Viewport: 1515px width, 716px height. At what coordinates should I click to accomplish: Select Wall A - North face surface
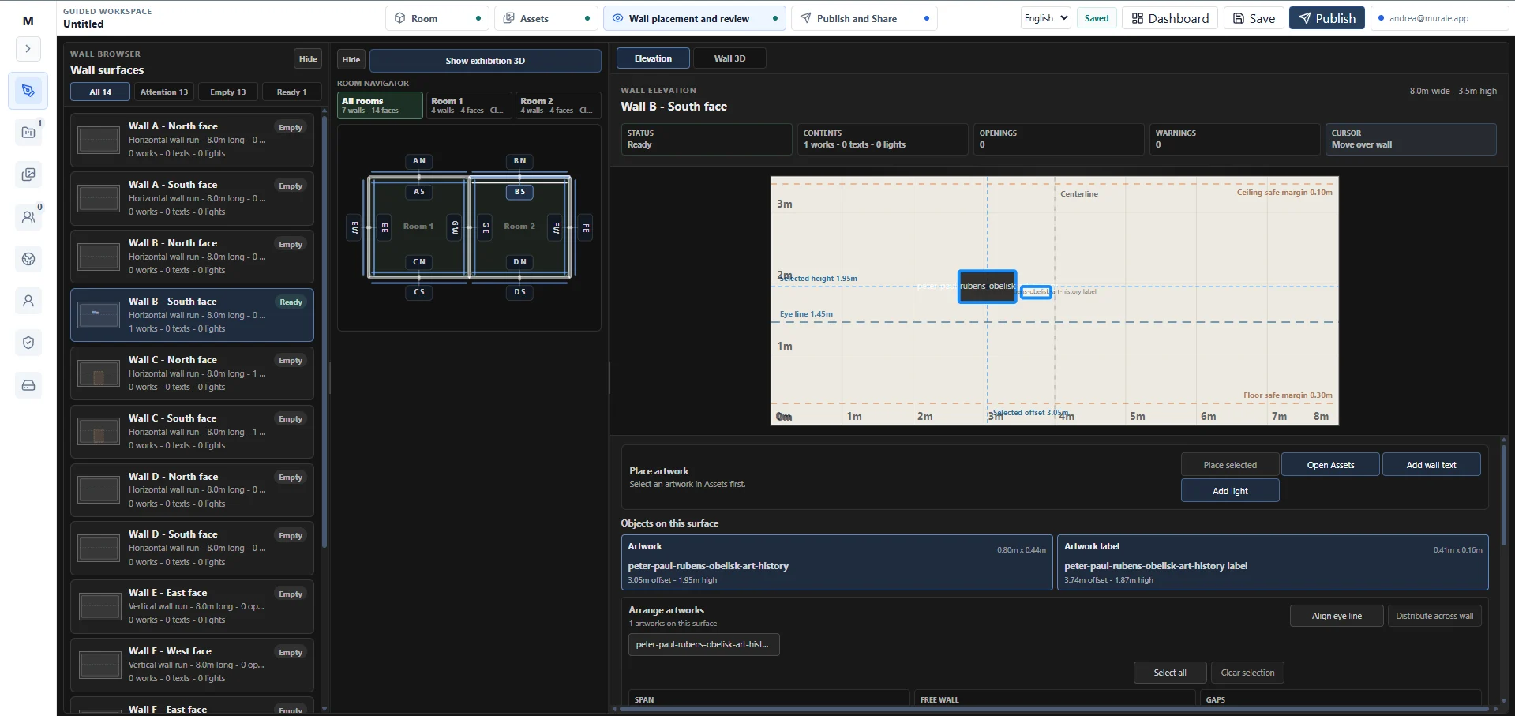pos(192,140)
